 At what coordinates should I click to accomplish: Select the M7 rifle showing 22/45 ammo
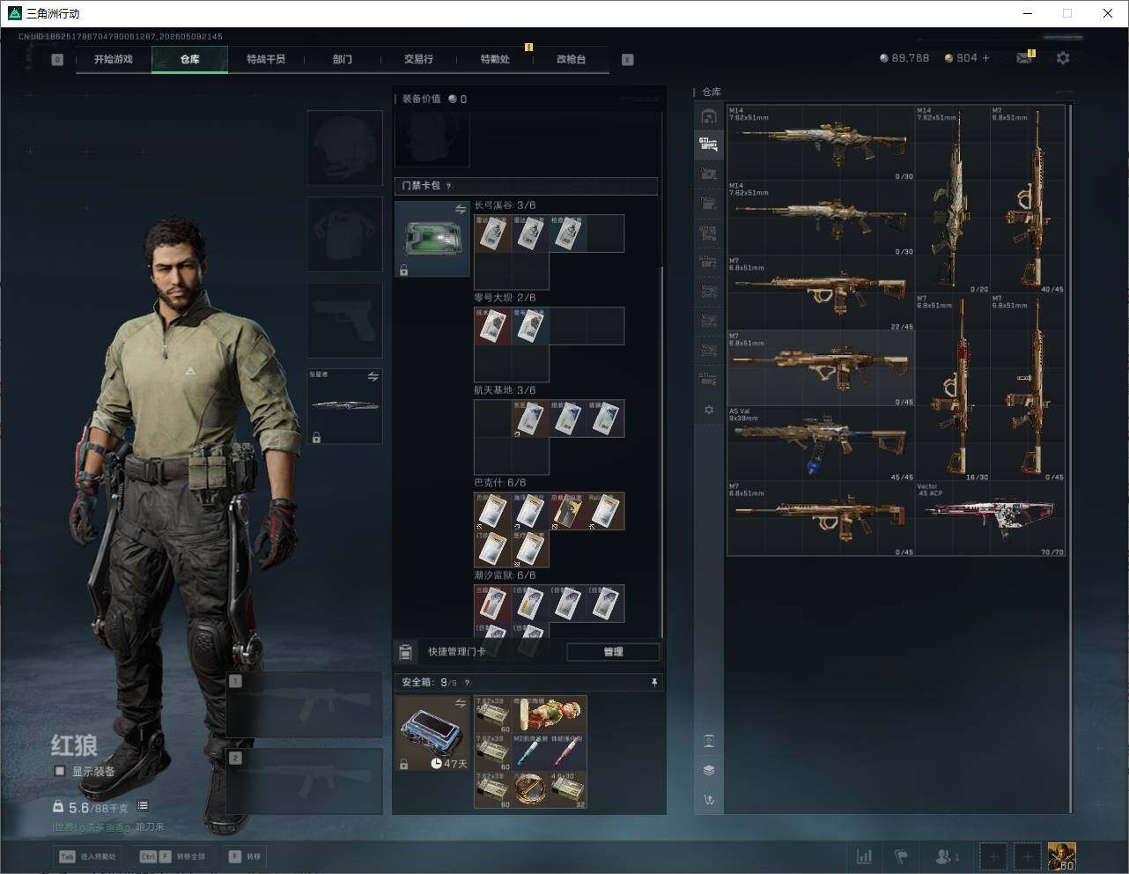(821, 293)
